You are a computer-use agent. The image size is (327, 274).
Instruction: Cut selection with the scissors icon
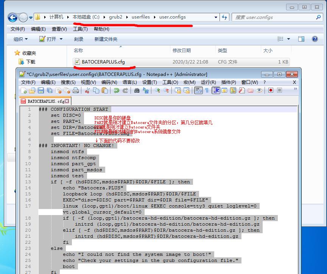coord(87,90)
